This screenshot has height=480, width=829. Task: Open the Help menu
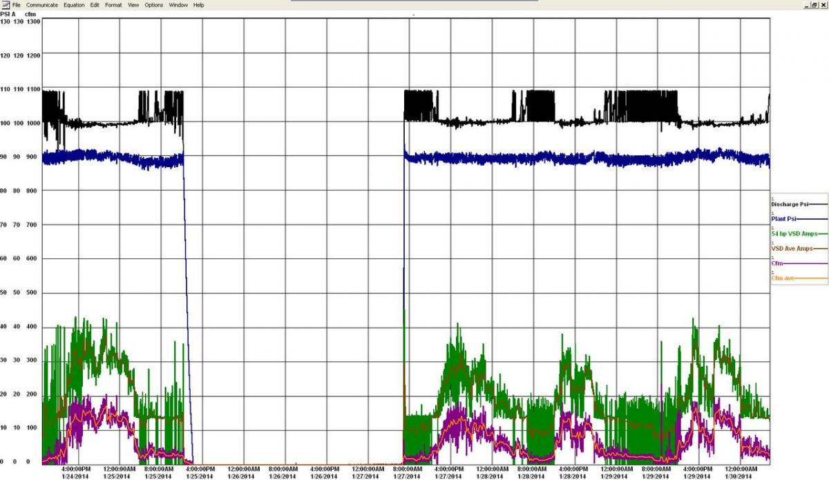click(x=198, y=5)
